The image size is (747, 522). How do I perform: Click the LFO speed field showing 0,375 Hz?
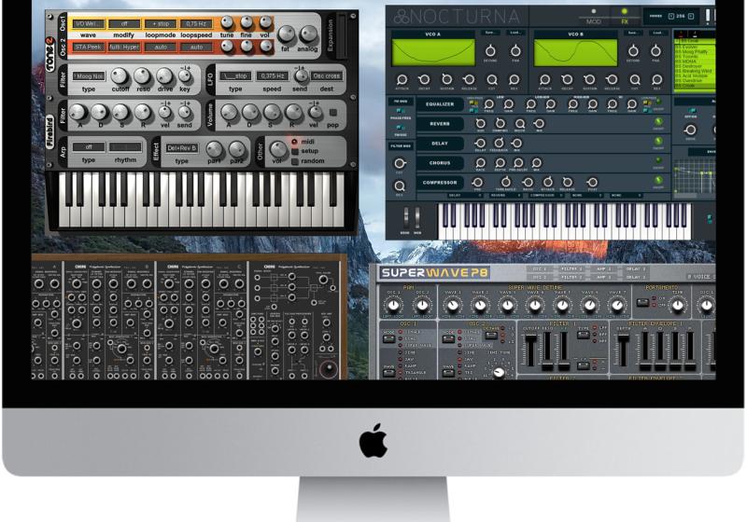point(273,76)
